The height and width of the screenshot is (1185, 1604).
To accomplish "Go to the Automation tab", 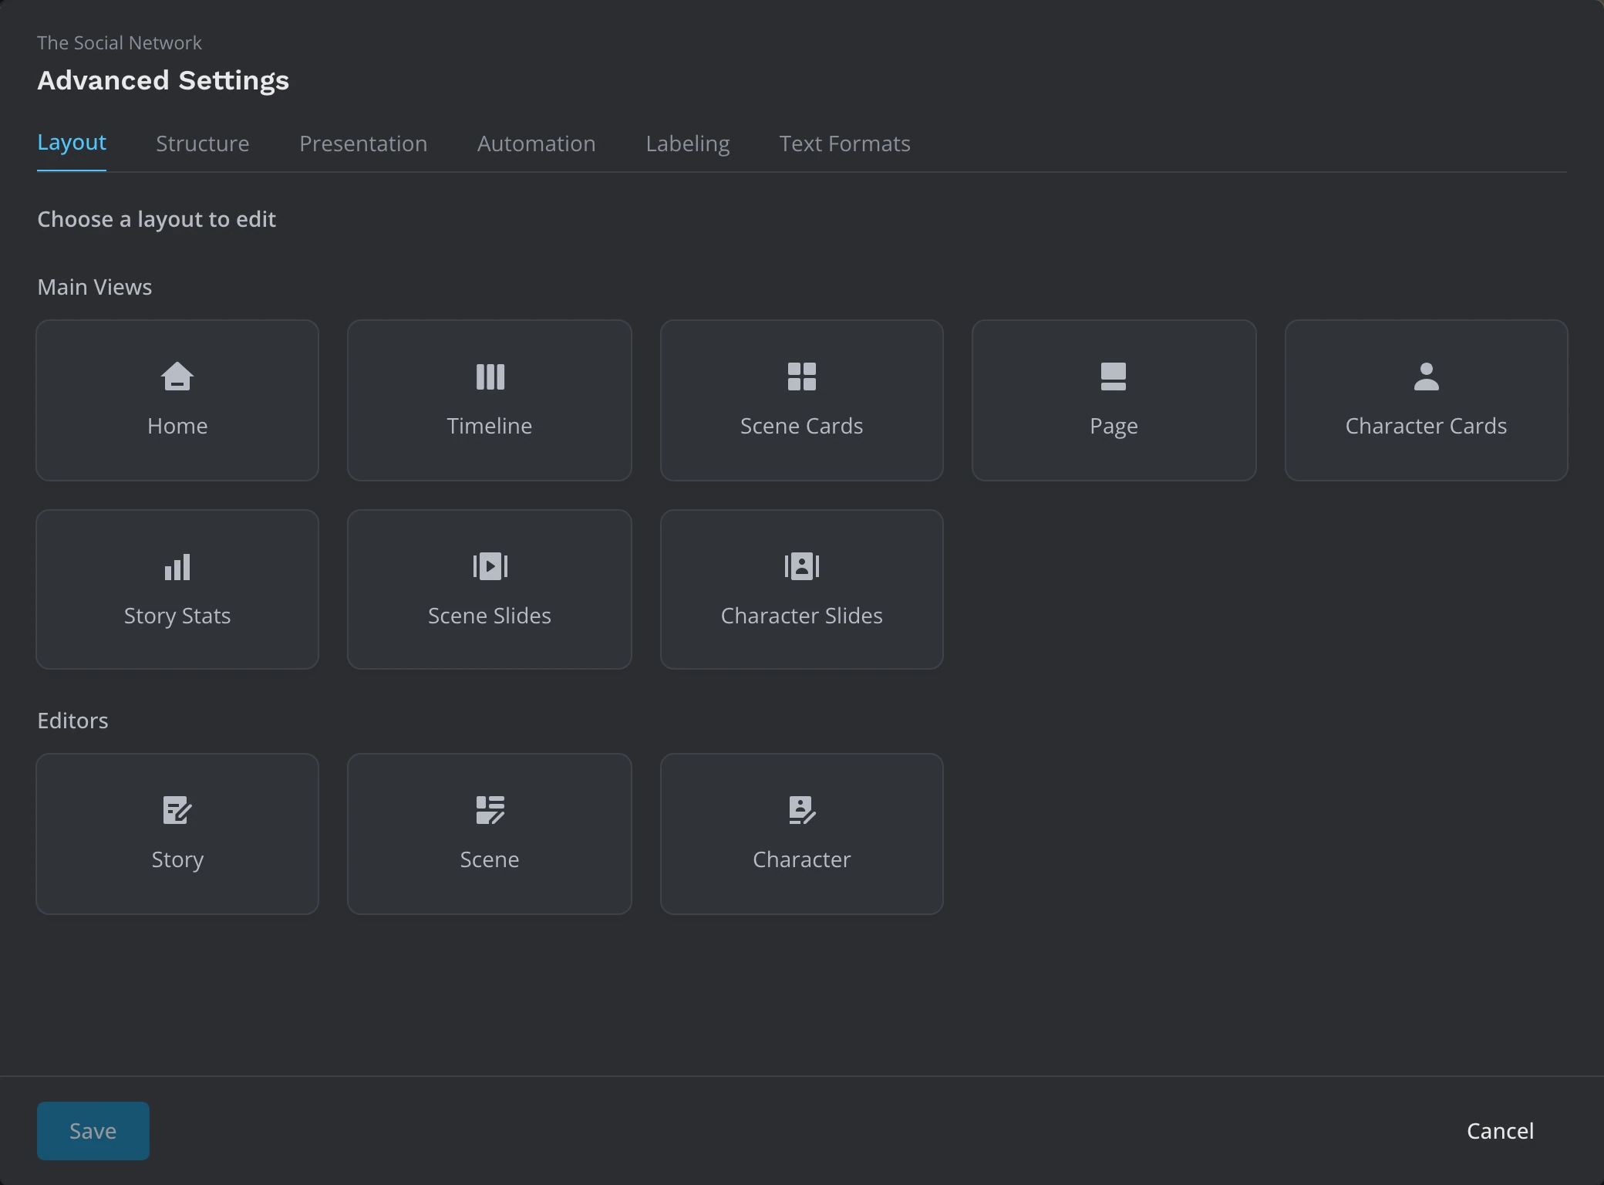I will (x=536, y=143).
